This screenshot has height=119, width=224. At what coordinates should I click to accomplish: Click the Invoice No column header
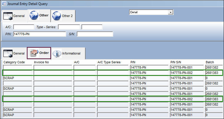(x=41, y=62)
